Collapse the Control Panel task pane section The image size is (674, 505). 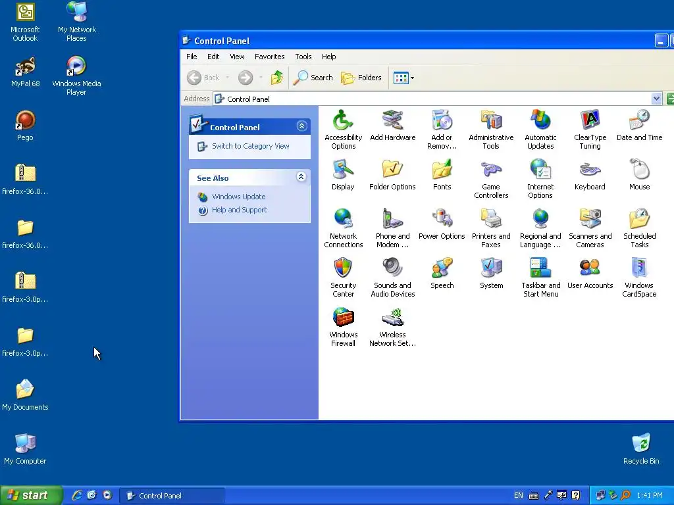pos(301,126)
